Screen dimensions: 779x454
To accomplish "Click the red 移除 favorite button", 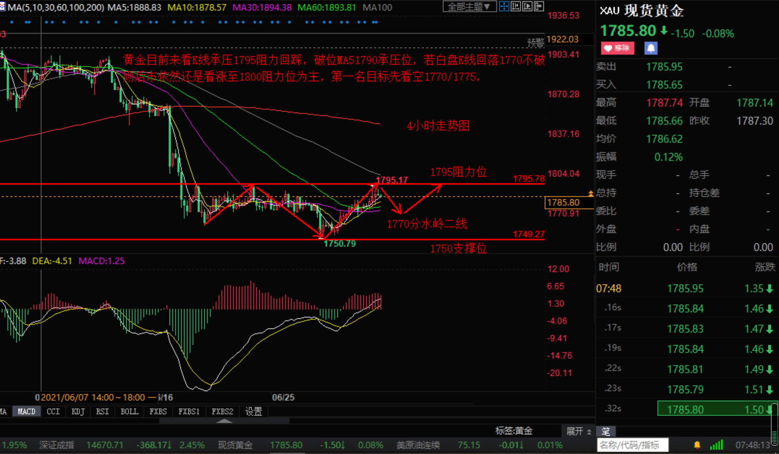I will pos(618,48).
